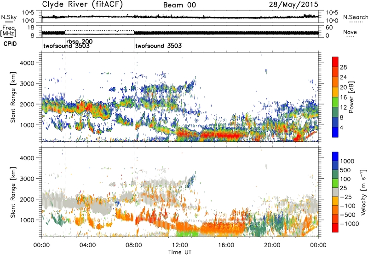Pick the yellow 16–20 dB Power colorbar segment

[x=335, y=92]
